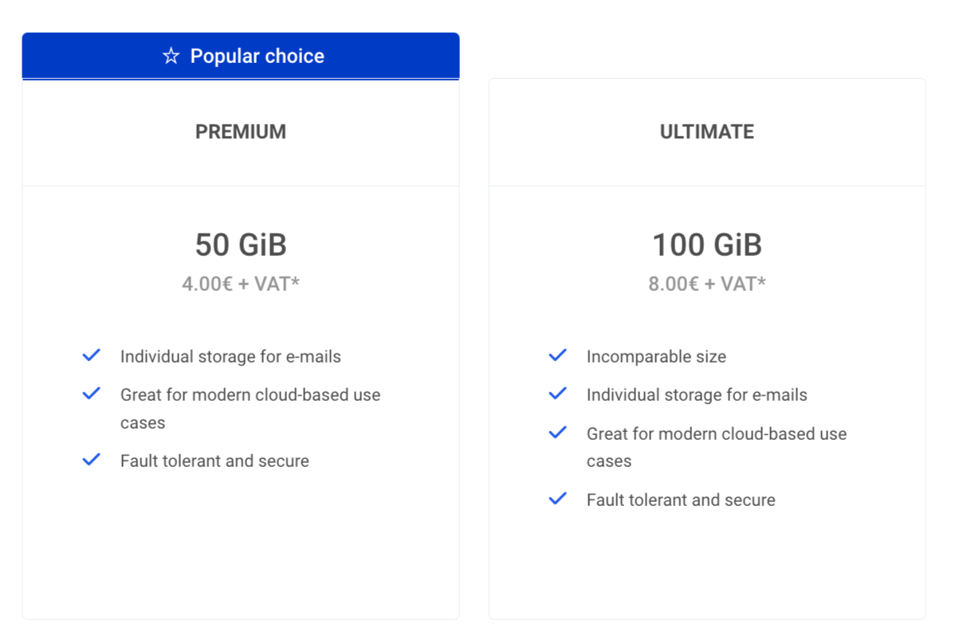Click Premium's Great for modern cloud-based text
The height and width of the screenshot is (639, 955).
(x=250, y=409)
